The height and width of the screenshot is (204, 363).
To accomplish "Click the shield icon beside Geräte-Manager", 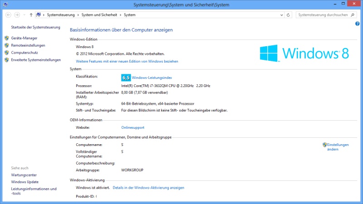I will pyautogui.click(x=7, y=39).
